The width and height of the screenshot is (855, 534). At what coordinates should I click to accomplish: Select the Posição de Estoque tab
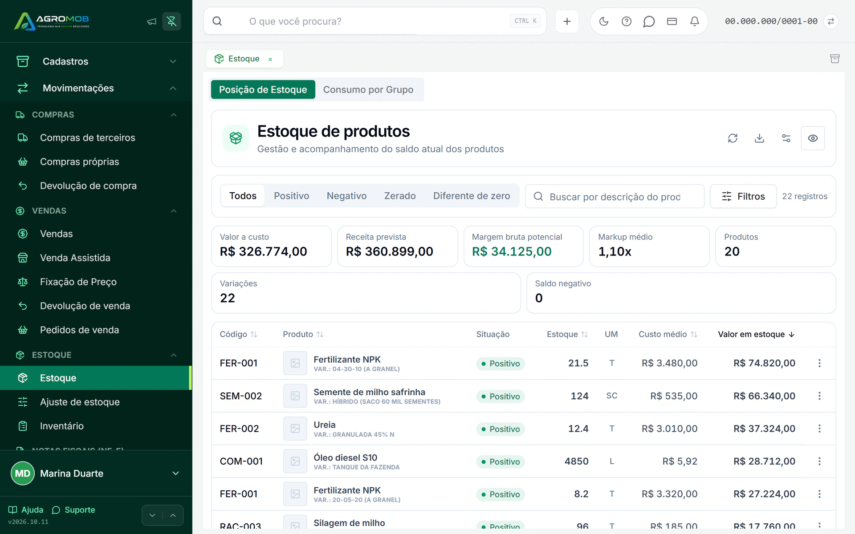click(x=263, y=89)
